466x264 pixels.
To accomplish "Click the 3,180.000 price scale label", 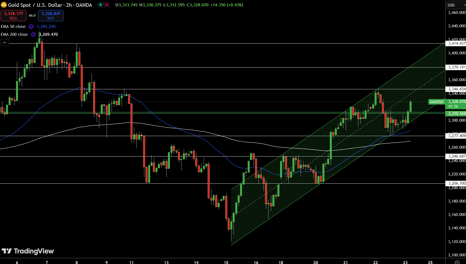I will click(457, 201).
